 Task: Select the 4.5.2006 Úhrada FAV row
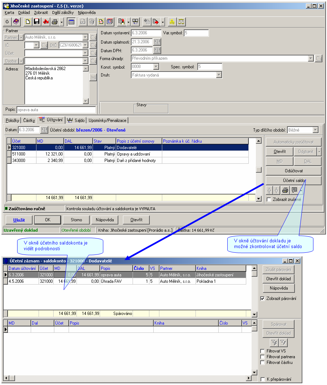[125, 281]
